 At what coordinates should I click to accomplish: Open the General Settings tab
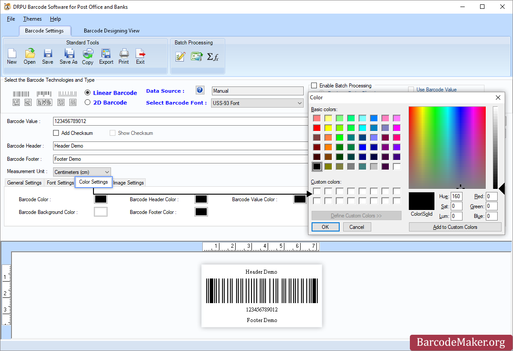click(24, 183)
